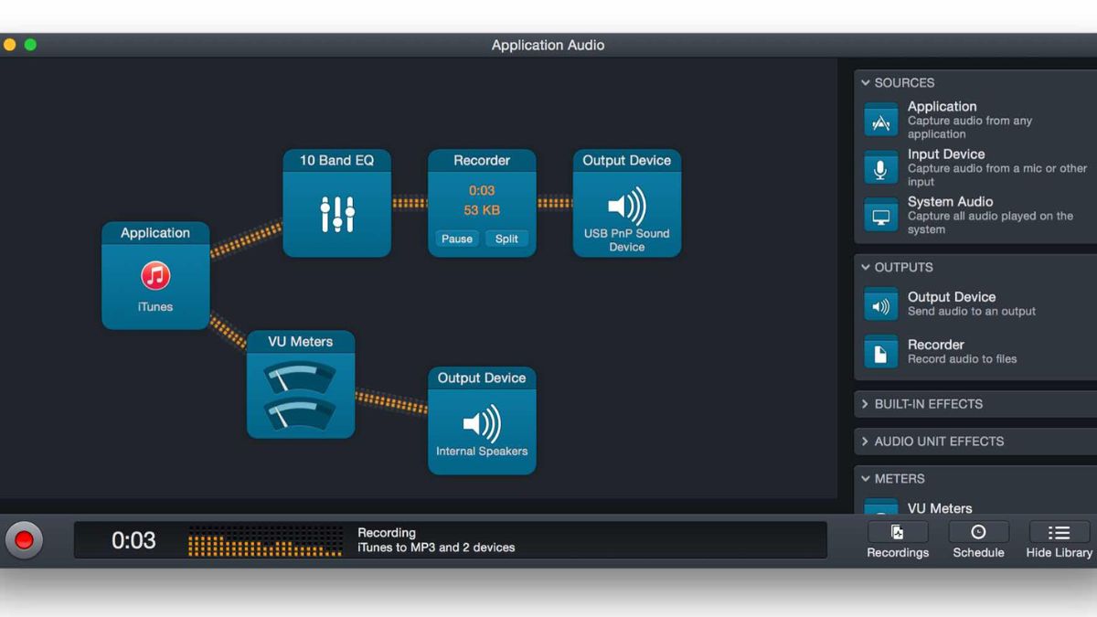The image size is (1097, 617).
Task: Select the Recorder file icon in library
Action: point(880,354)
